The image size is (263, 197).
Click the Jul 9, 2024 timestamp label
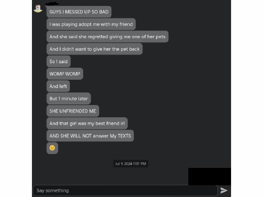click(x=131, y=164)
